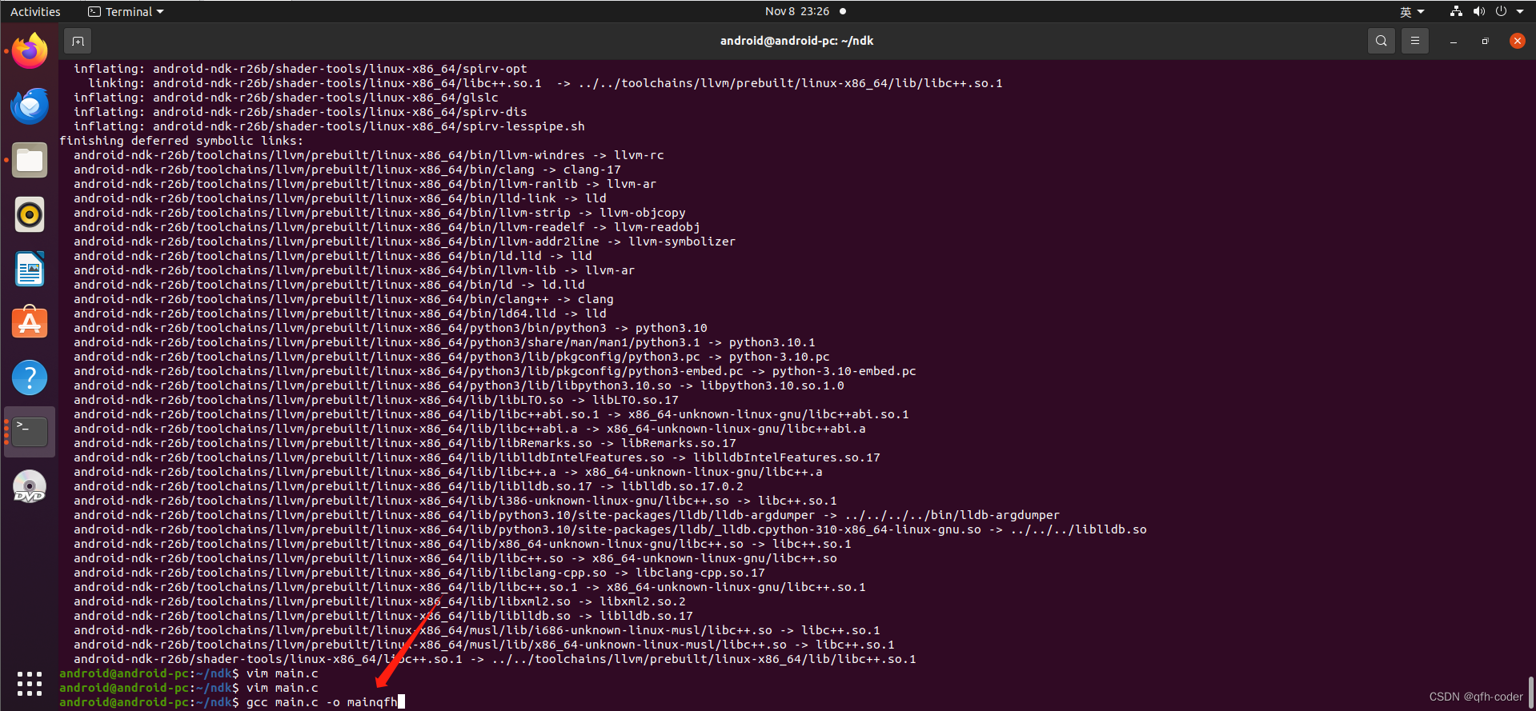Click the terminal search icon

[1382, 41]
